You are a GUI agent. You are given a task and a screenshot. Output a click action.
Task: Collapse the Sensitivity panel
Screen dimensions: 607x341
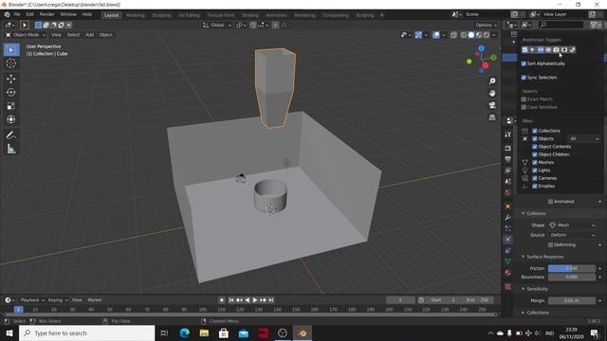click(535, 289)
